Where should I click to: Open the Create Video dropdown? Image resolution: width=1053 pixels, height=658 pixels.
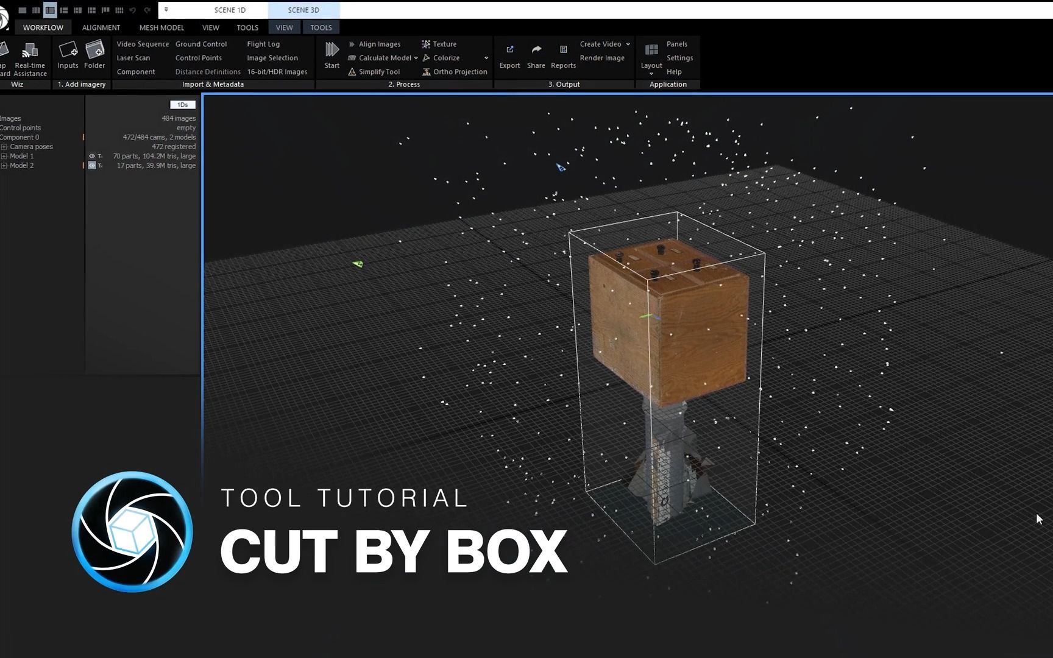coord(628,44)
